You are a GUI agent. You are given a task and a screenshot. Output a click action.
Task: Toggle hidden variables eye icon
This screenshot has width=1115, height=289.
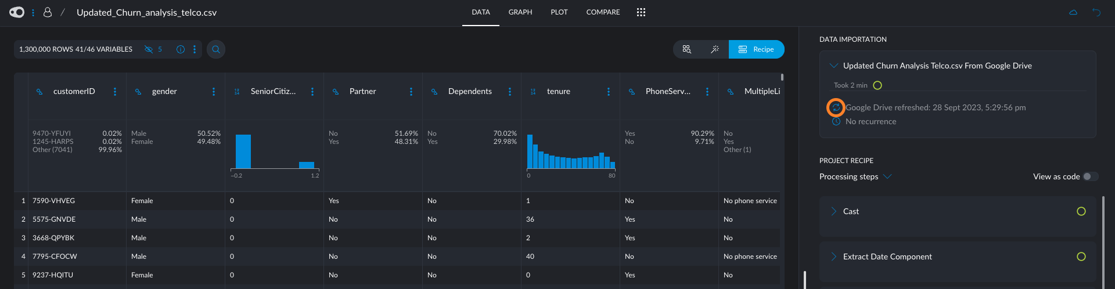tap(149, 49)
